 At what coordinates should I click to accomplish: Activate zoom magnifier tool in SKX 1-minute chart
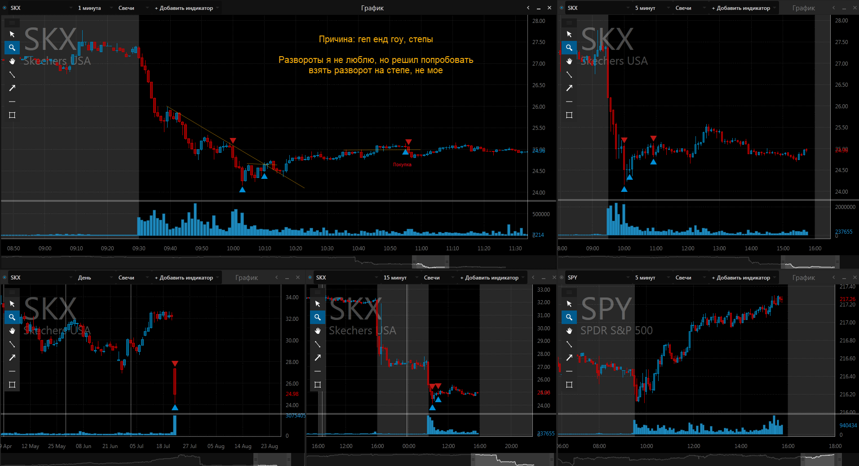point(12,48)
